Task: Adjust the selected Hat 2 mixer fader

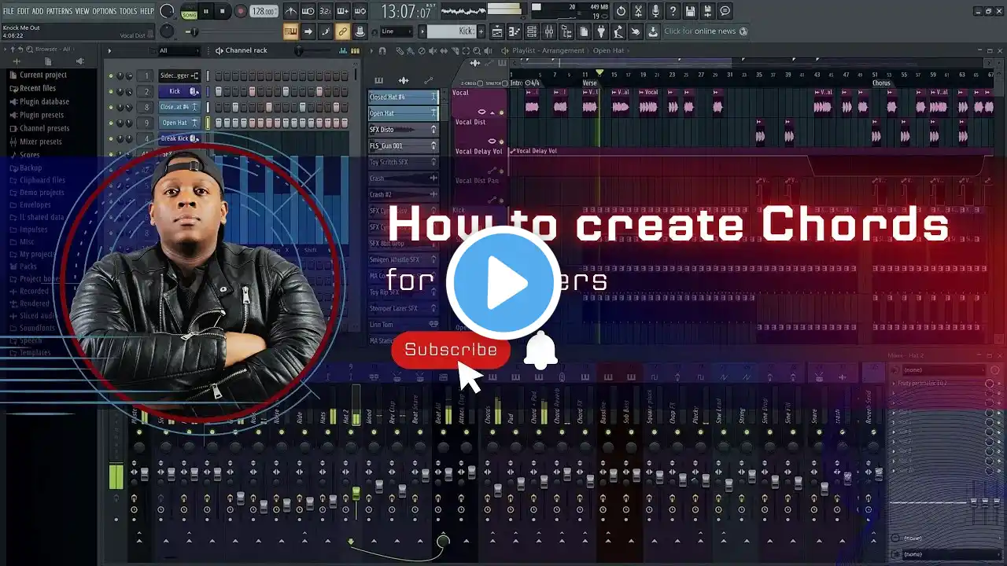Action: pyautogui.click(x=356, y=494)
